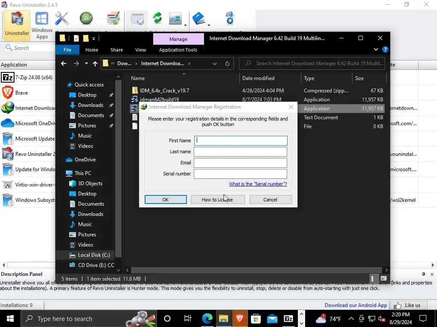
Task: Open the Share ribbon tab
Action: pos(117,50)
